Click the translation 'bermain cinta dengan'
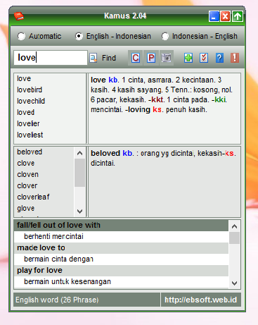 point(121,259)
